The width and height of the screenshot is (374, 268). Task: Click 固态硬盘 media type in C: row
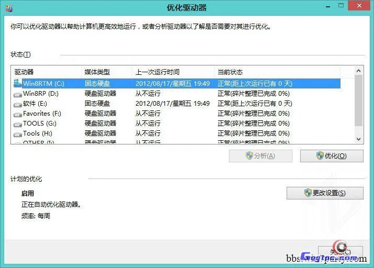tap(97, 84)
